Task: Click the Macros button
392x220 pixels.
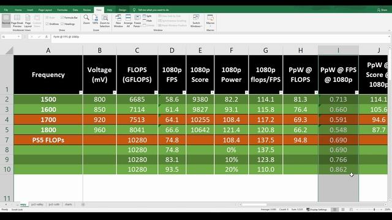Action: tap(210, 20)
